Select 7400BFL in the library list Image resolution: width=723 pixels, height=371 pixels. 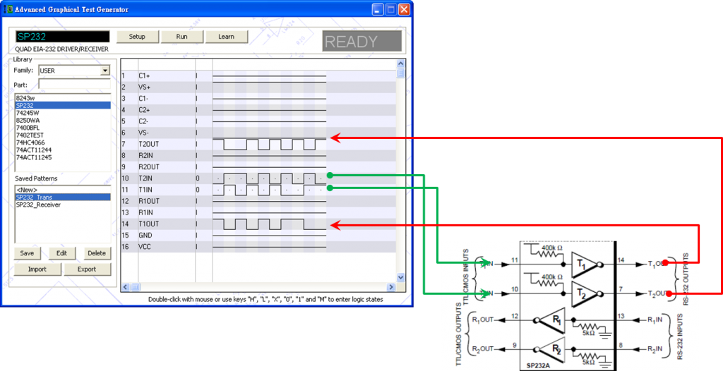pyautogui.click(x=63, y=128)
